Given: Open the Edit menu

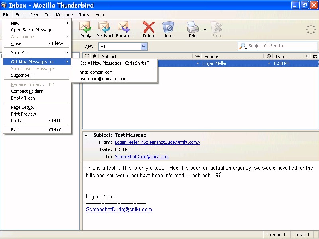Looking at the screenshot, I should (19, 15).
